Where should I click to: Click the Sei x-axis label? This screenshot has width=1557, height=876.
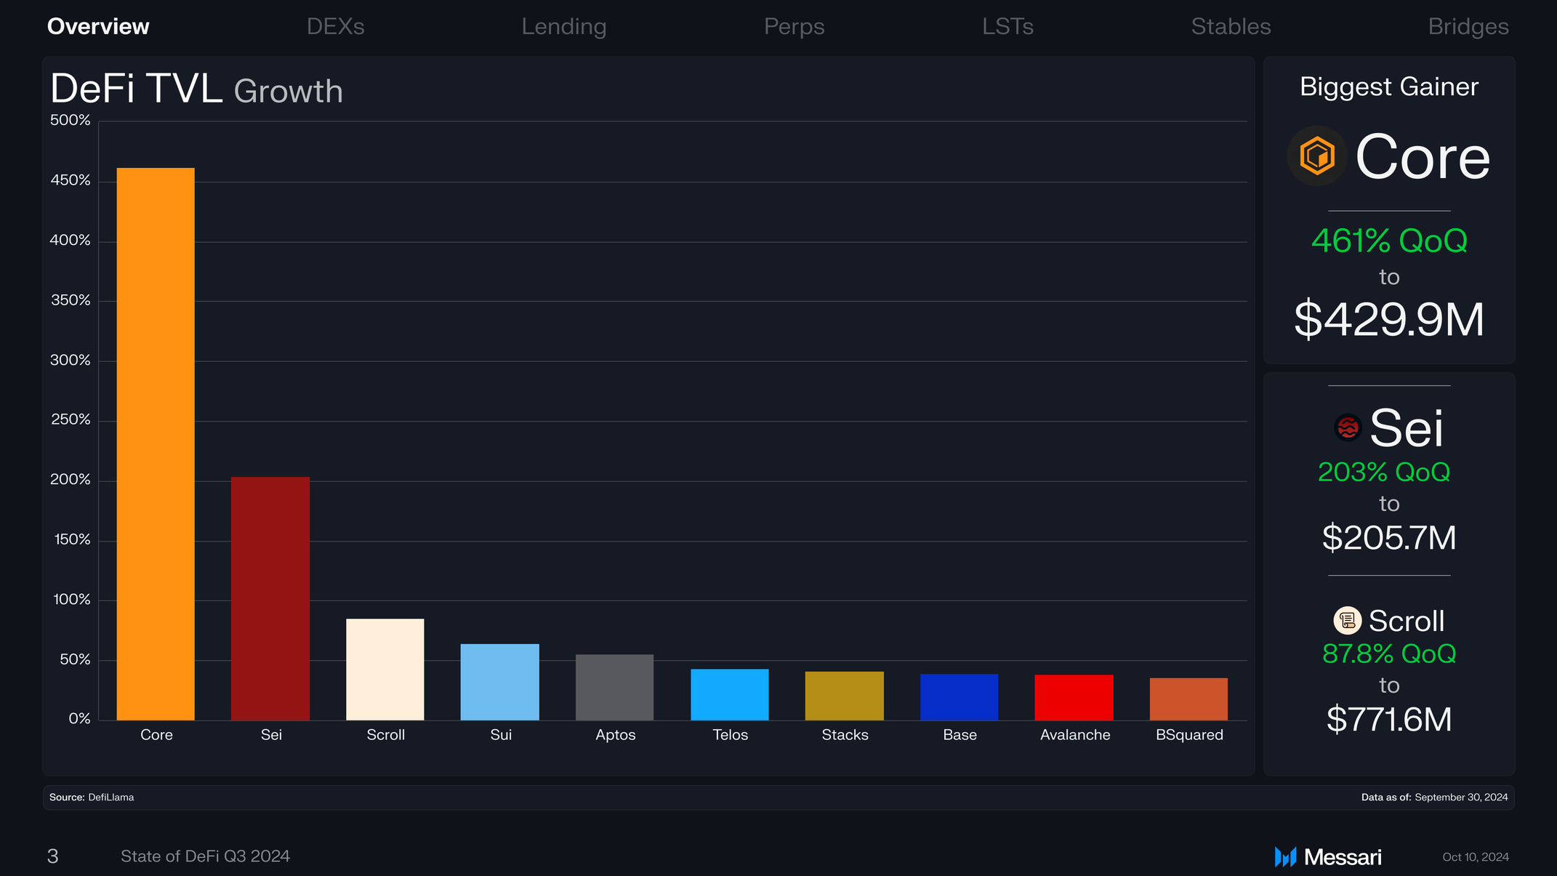[x=271, y=735]
